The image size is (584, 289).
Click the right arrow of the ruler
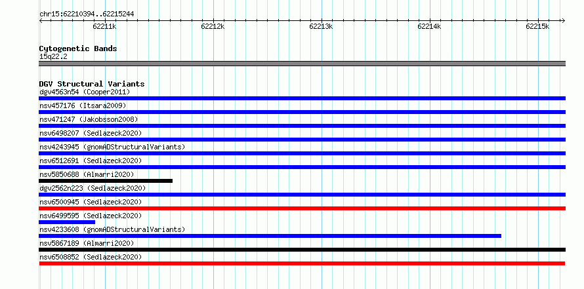pyautogui.click(x=564, y=21)
